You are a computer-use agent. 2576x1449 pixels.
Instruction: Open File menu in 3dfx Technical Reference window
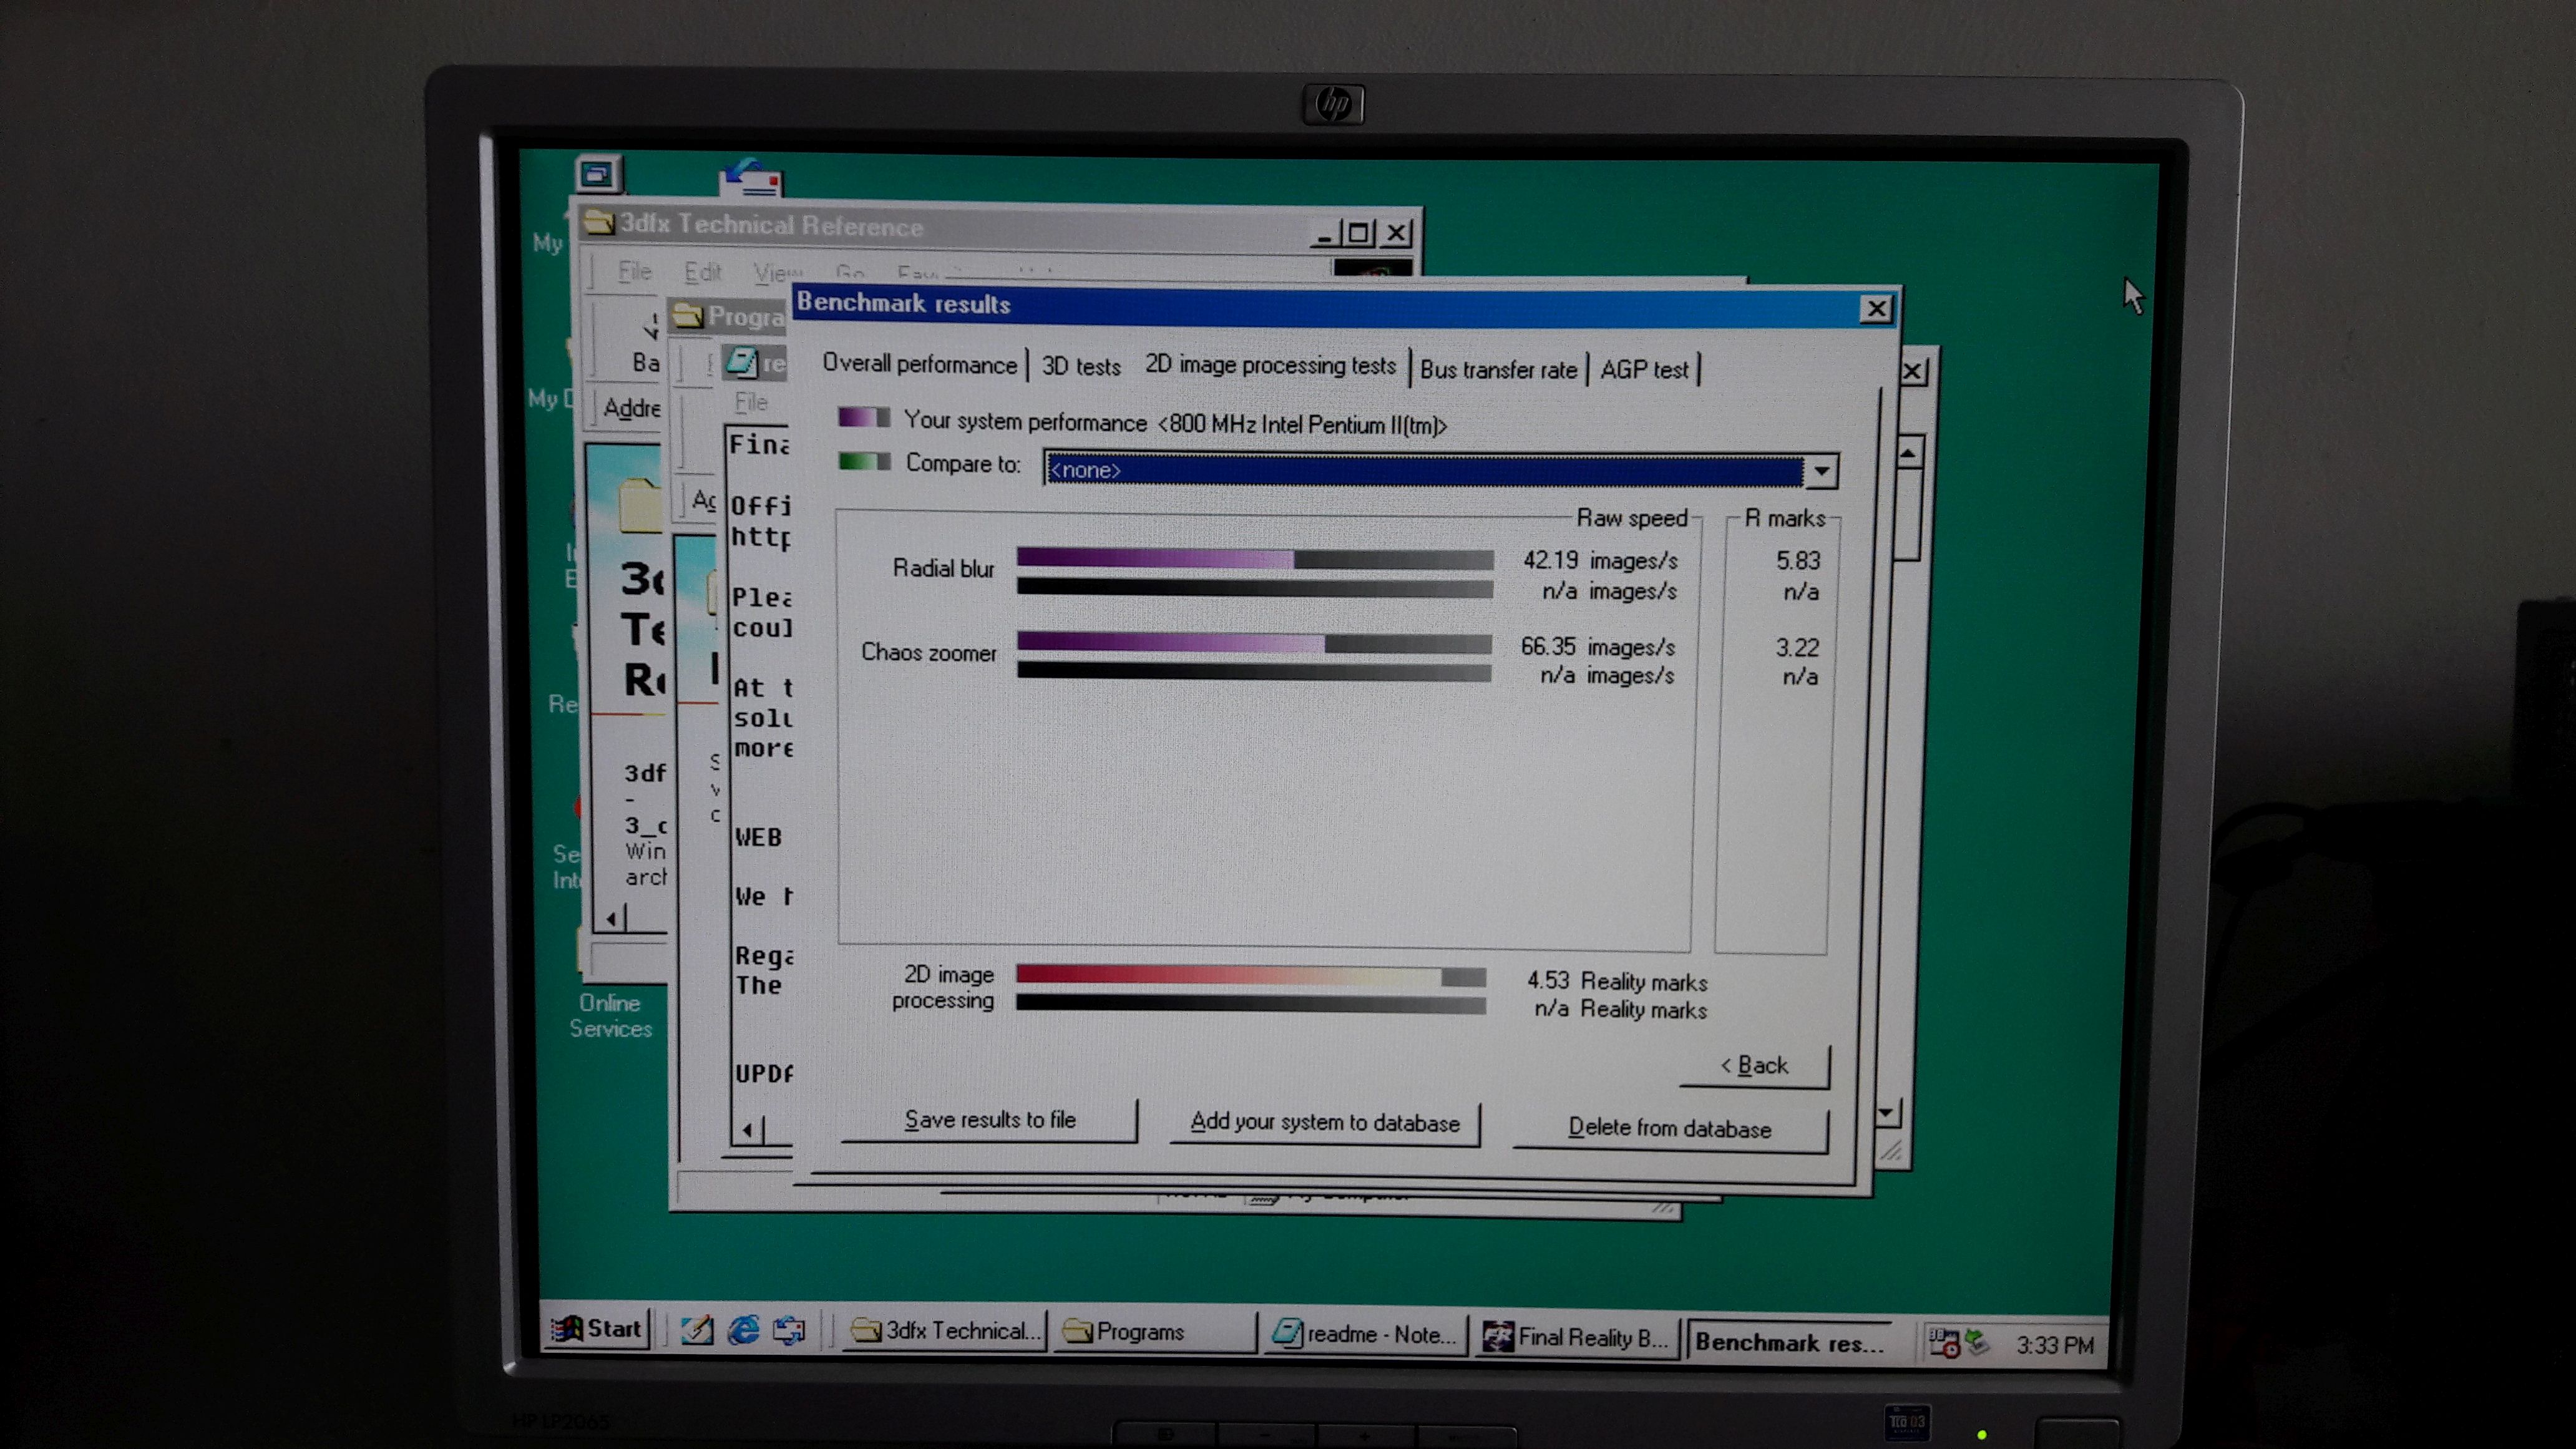pos(634,272)
